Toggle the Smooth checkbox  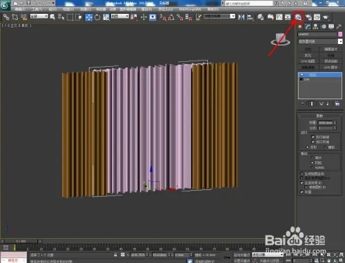tap(302, 192)
